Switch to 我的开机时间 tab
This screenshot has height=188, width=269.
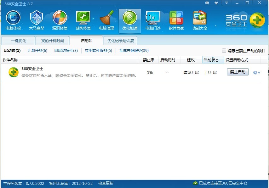coord(53,41)
